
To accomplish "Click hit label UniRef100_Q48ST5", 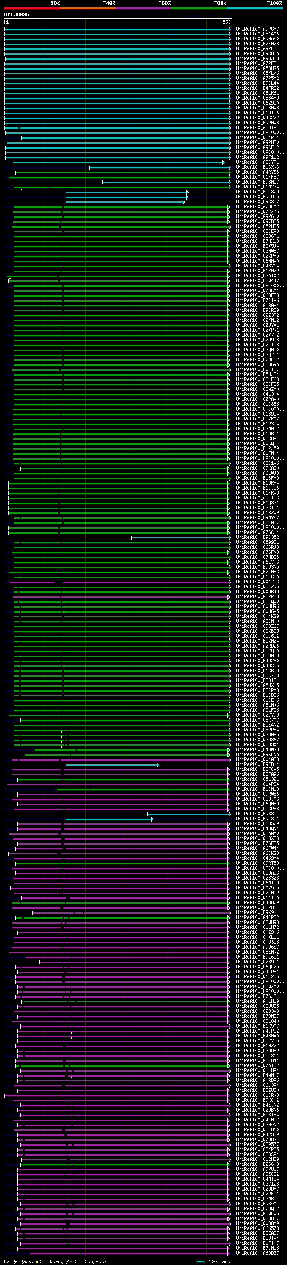I will [x=257, y=666].
